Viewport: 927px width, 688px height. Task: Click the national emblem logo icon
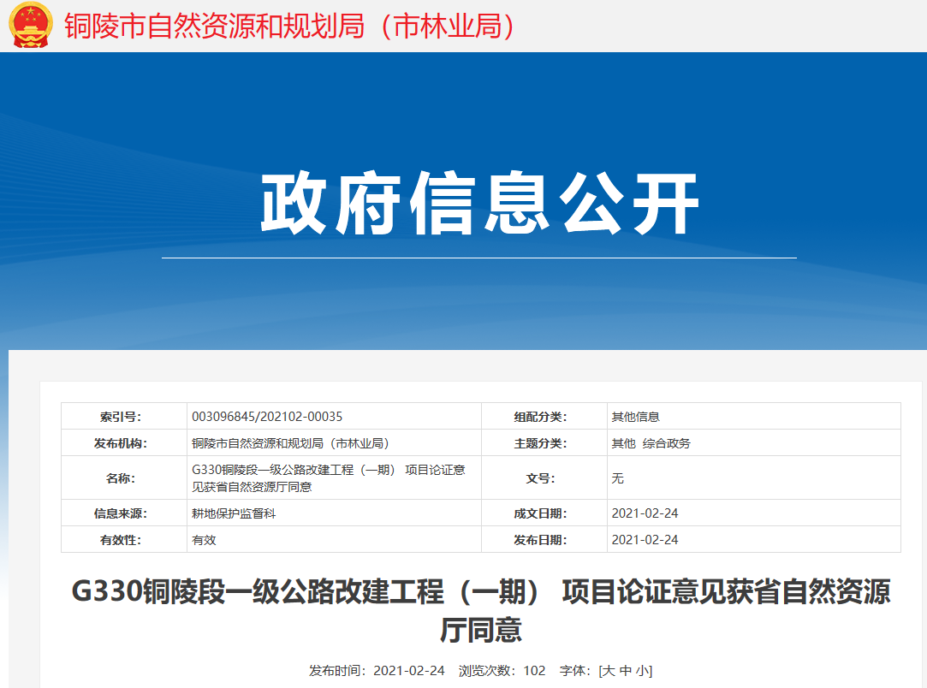tap(31, 26)
